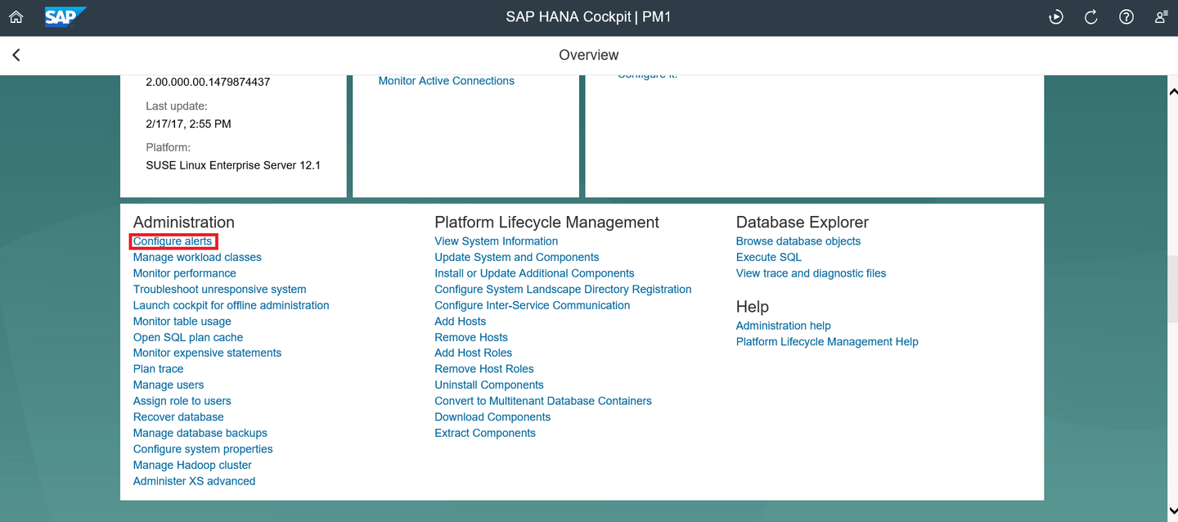The image size is (1178, 522).
Task: Open Add Host Roles link
Action: coord(474,353)
